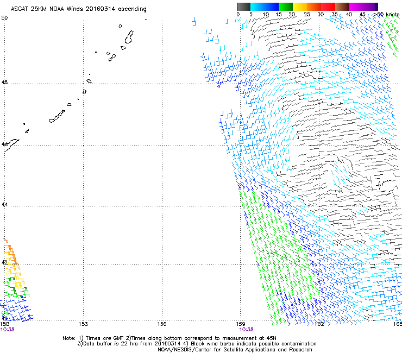Viewport: 402px width, 353px height.
Task: Click the latitude axis label '42'
Action: point(4,262)
